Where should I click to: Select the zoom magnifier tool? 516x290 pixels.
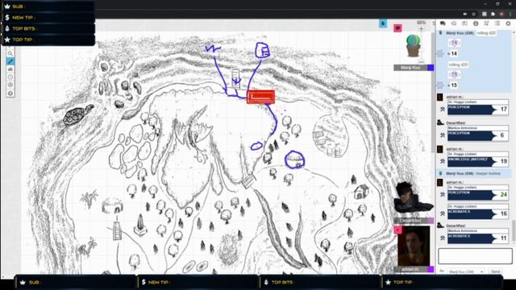tap(10, 53)
